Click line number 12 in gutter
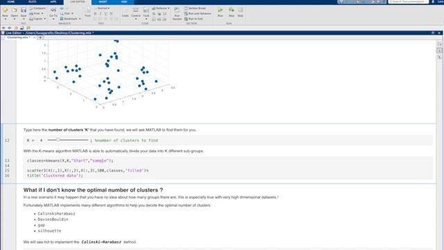 coord(7,140)
